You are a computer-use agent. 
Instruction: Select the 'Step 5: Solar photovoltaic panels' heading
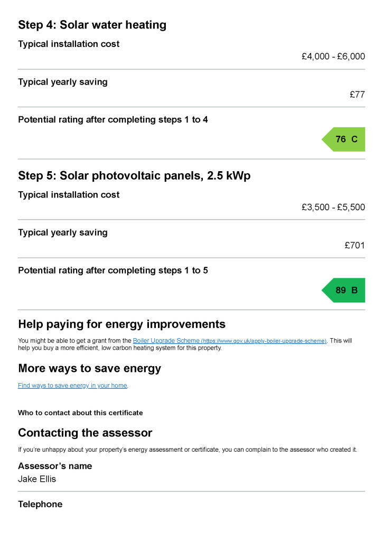pyautogui.click(x=134, y=176)
